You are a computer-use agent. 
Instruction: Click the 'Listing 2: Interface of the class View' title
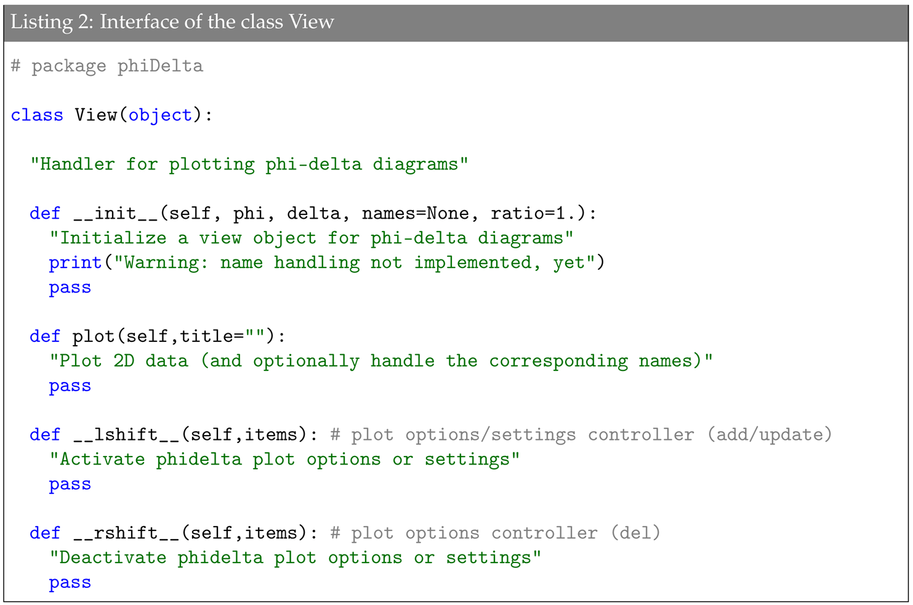[x=172, y=22]
